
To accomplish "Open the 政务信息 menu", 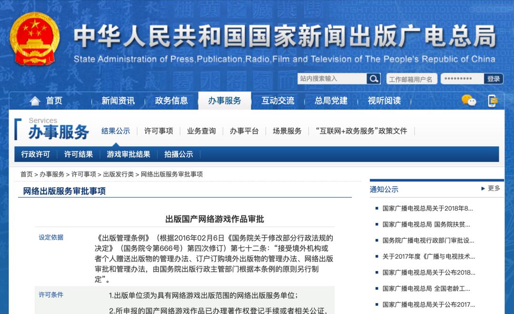I will 171,101.
